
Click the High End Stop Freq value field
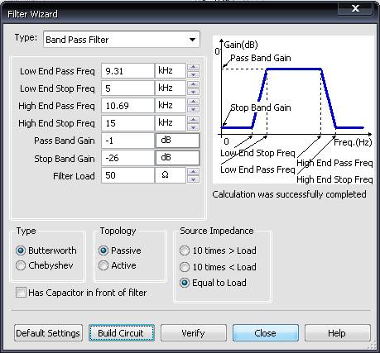[127, 123]
